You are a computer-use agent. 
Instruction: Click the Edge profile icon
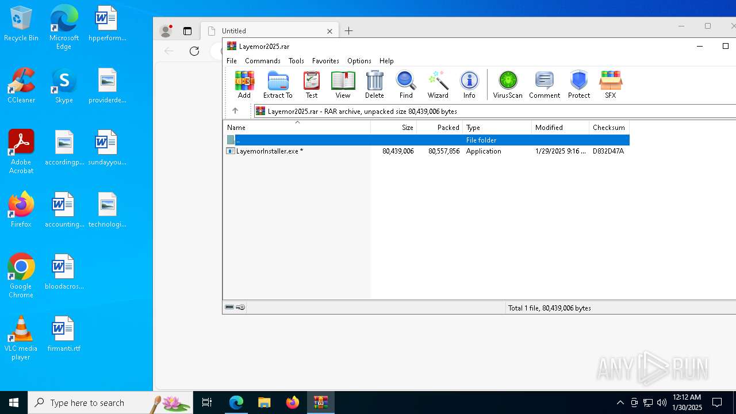[x=166, y=31]
